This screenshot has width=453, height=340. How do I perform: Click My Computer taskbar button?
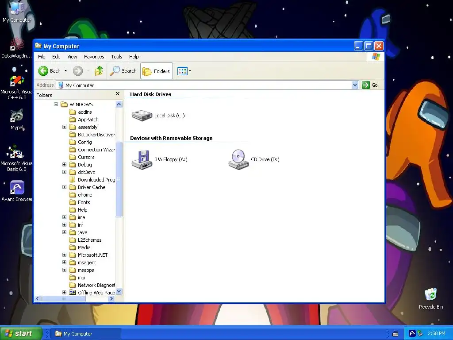86,334
